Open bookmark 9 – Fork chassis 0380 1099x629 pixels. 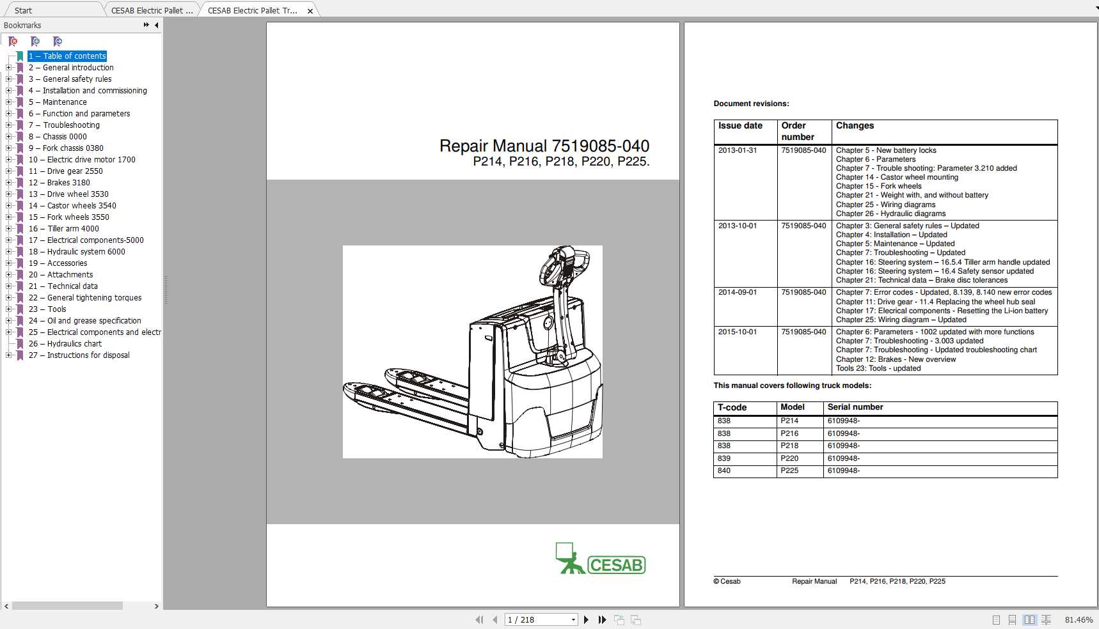pos(66,148)
